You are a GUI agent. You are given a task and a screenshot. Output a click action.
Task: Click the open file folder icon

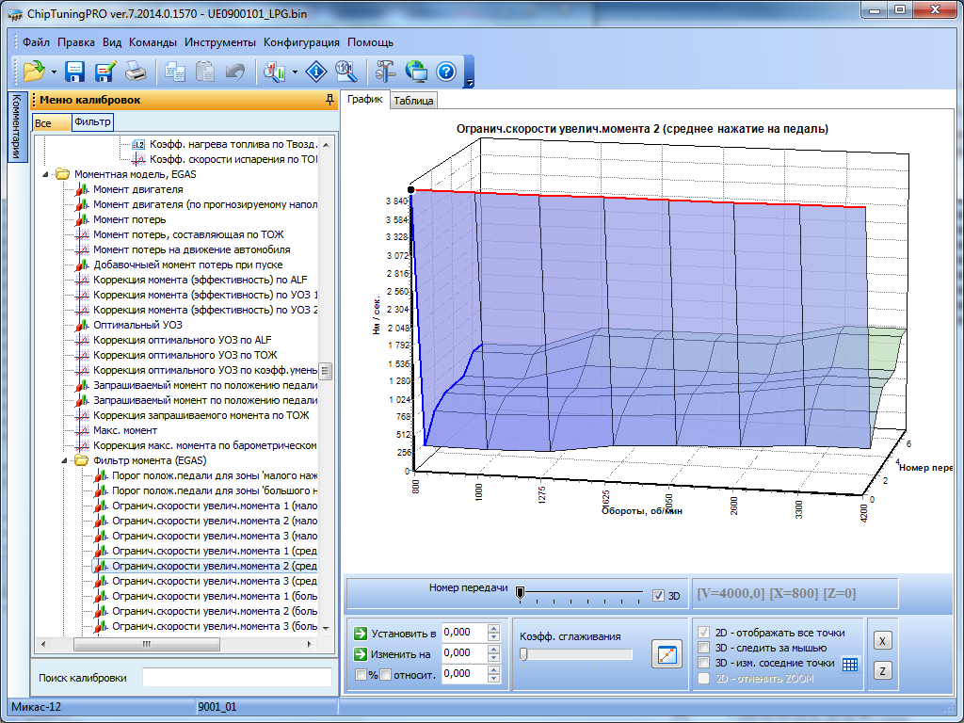click(34, 71)
